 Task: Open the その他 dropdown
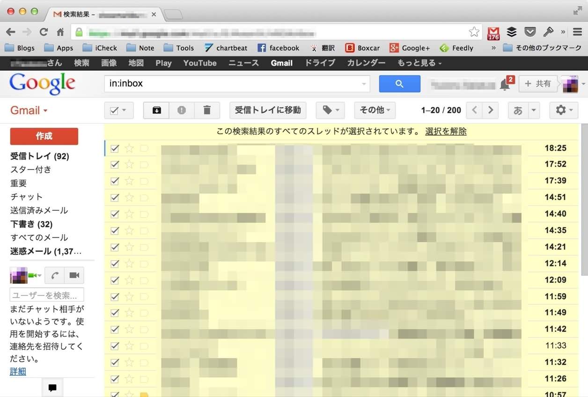(x=375, y=110)
